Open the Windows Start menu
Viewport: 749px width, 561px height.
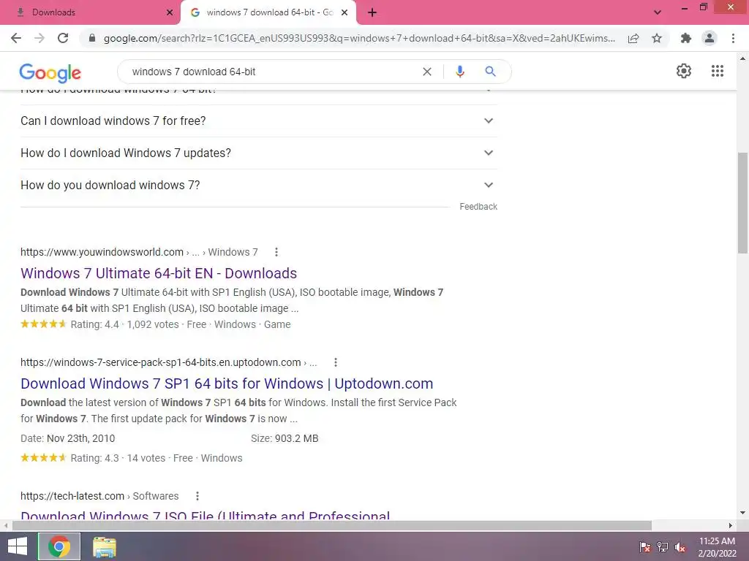[x=18, y=546]
